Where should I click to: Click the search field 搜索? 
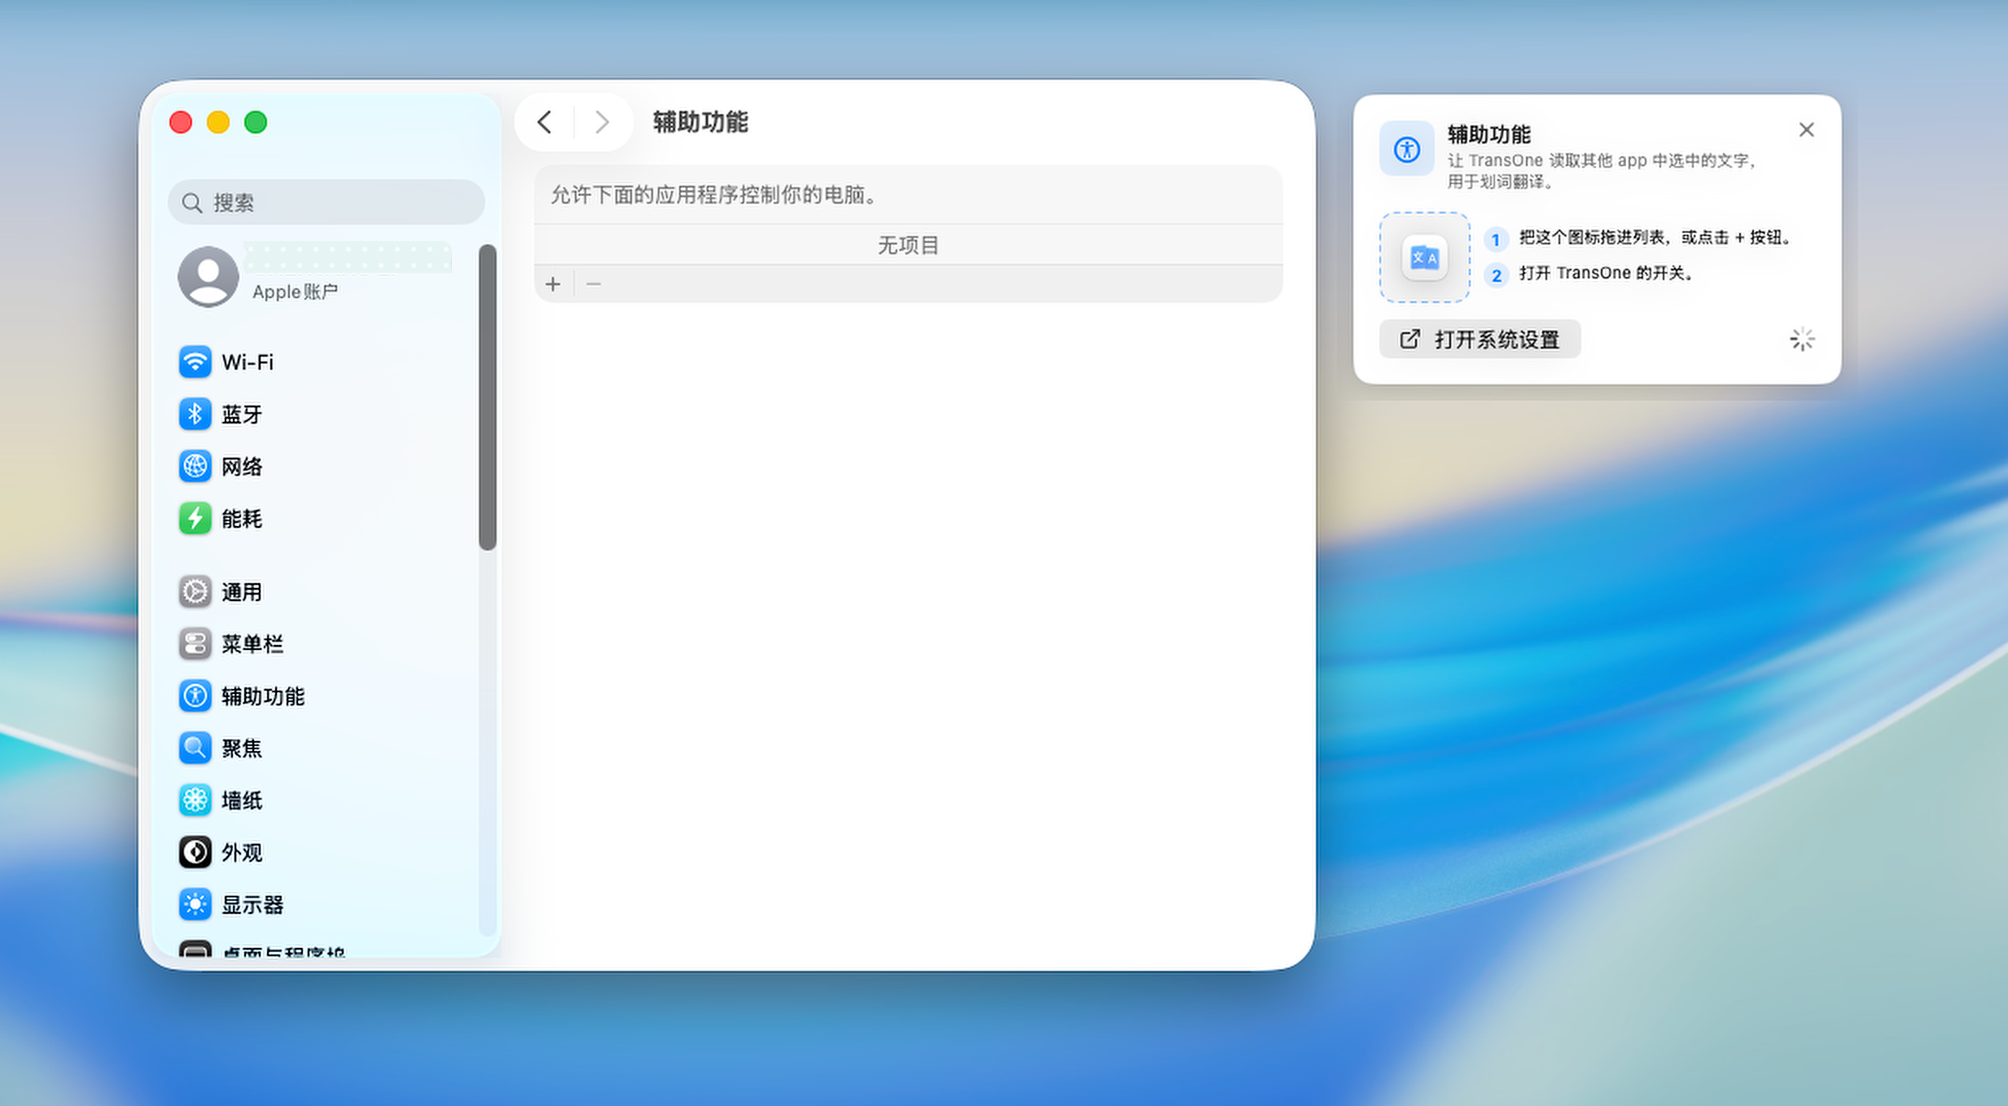326,202
